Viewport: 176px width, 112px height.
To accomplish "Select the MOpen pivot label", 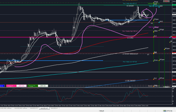I will 167,49.
